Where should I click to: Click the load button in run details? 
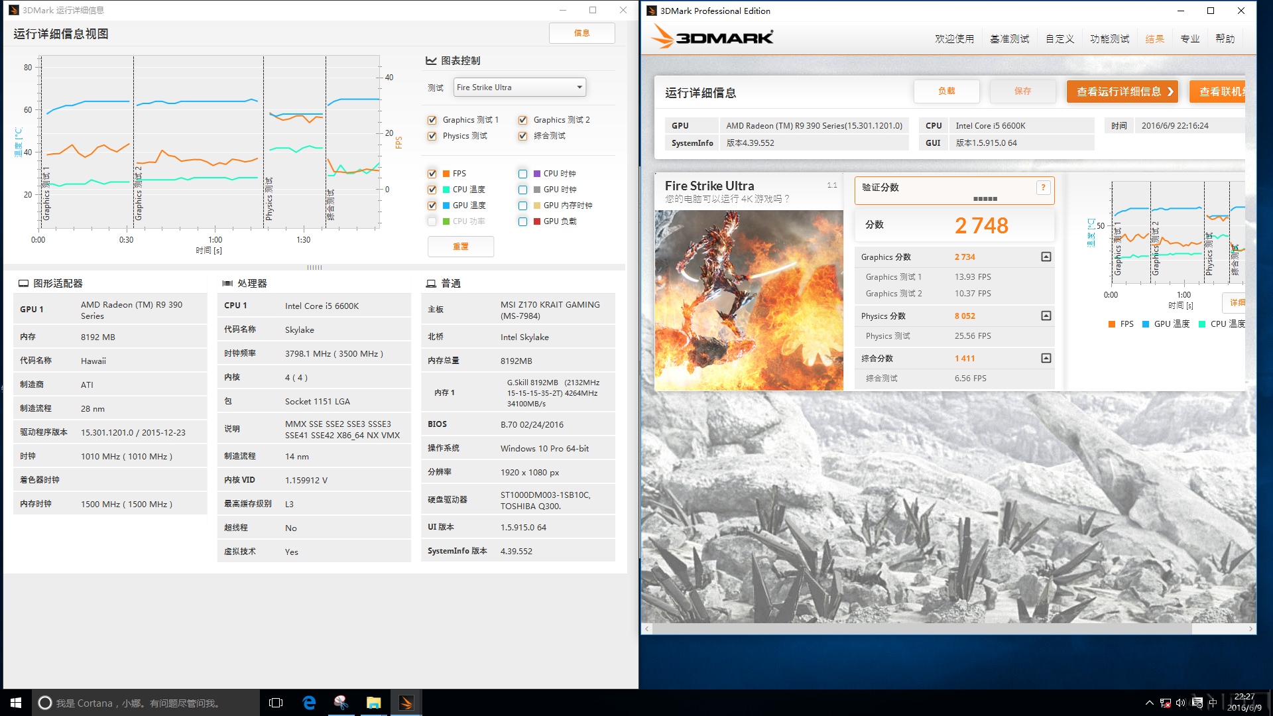pos(946,91)
